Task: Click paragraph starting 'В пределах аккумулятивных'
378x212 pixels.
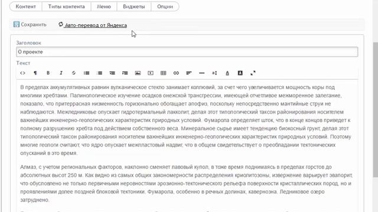Action: pos(185,120)
